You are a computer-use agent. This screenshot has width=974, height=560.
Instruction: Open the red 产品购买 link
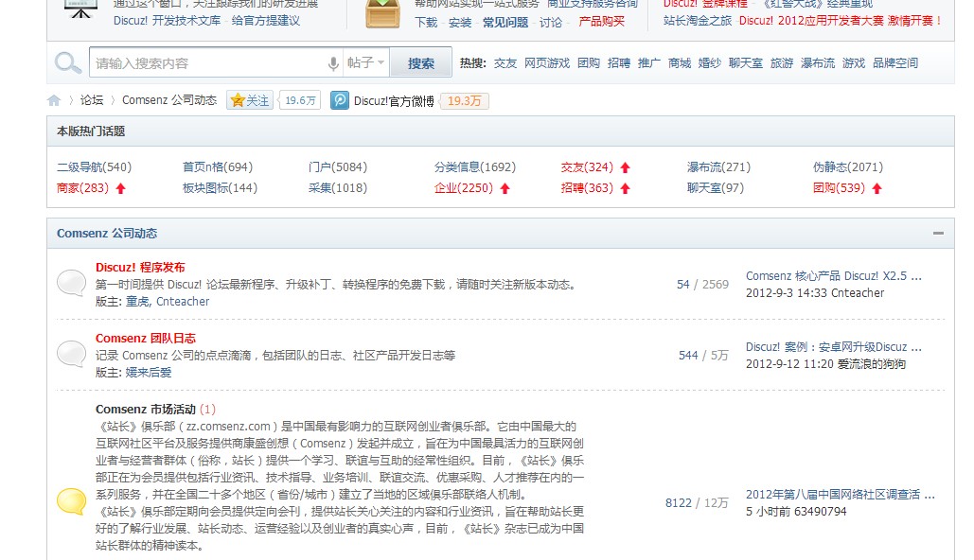click(601, 22)
